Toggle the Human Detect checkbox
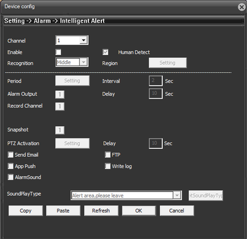This screenshot has width=247, height=239. pos(106,52)
